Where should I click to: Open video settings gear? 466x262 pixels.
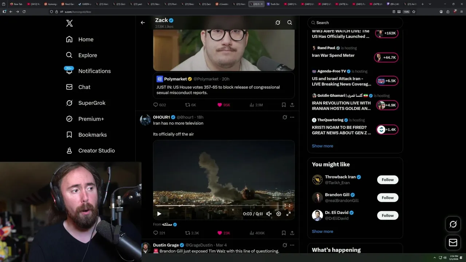coord(279,214)
